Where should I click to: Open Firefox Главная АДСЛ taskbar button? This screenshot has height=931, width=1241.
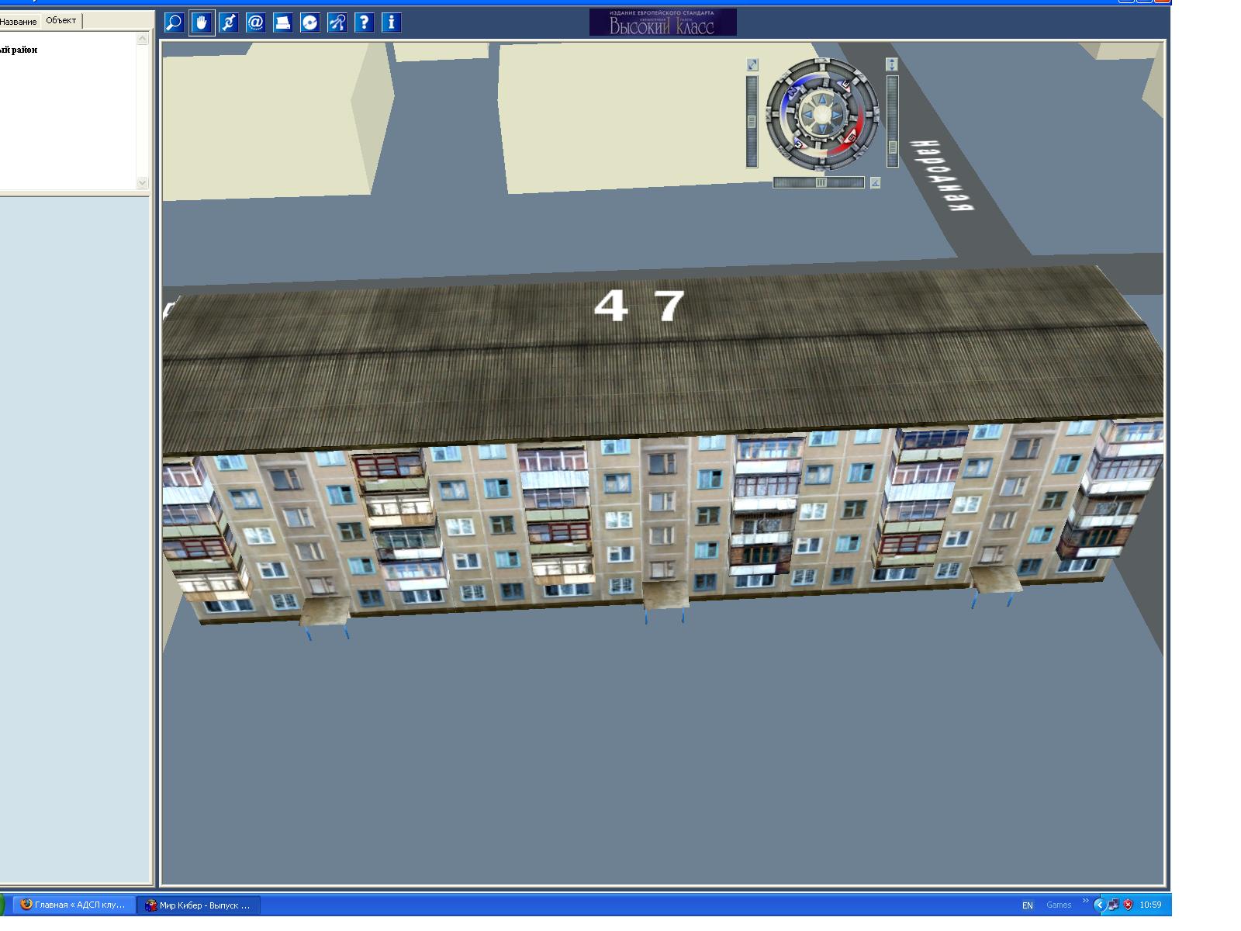tap(73, 905)
